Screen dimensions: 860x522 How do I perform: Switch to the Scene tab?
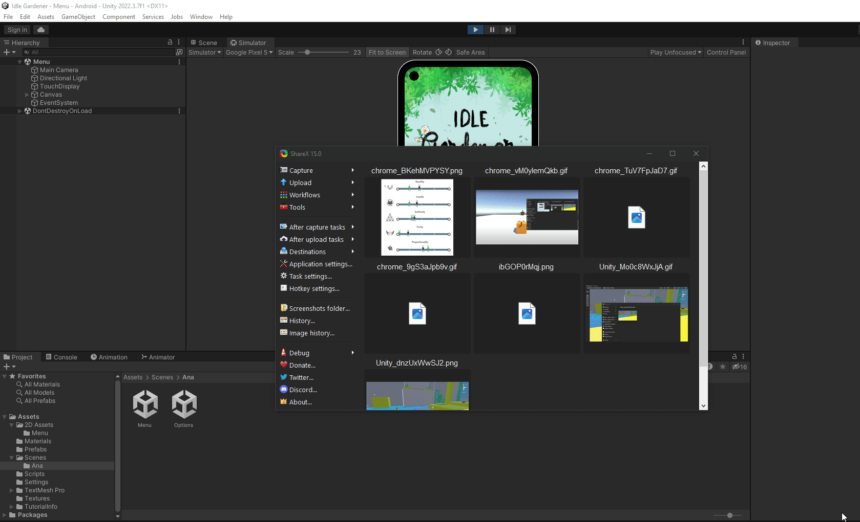204,42
